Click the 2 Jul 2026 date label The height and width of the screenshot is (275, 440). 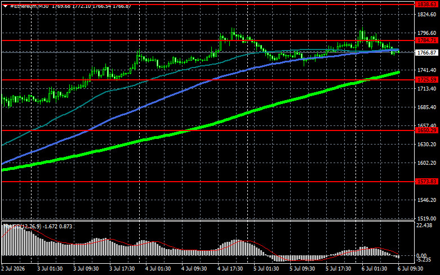pos(13,269)
